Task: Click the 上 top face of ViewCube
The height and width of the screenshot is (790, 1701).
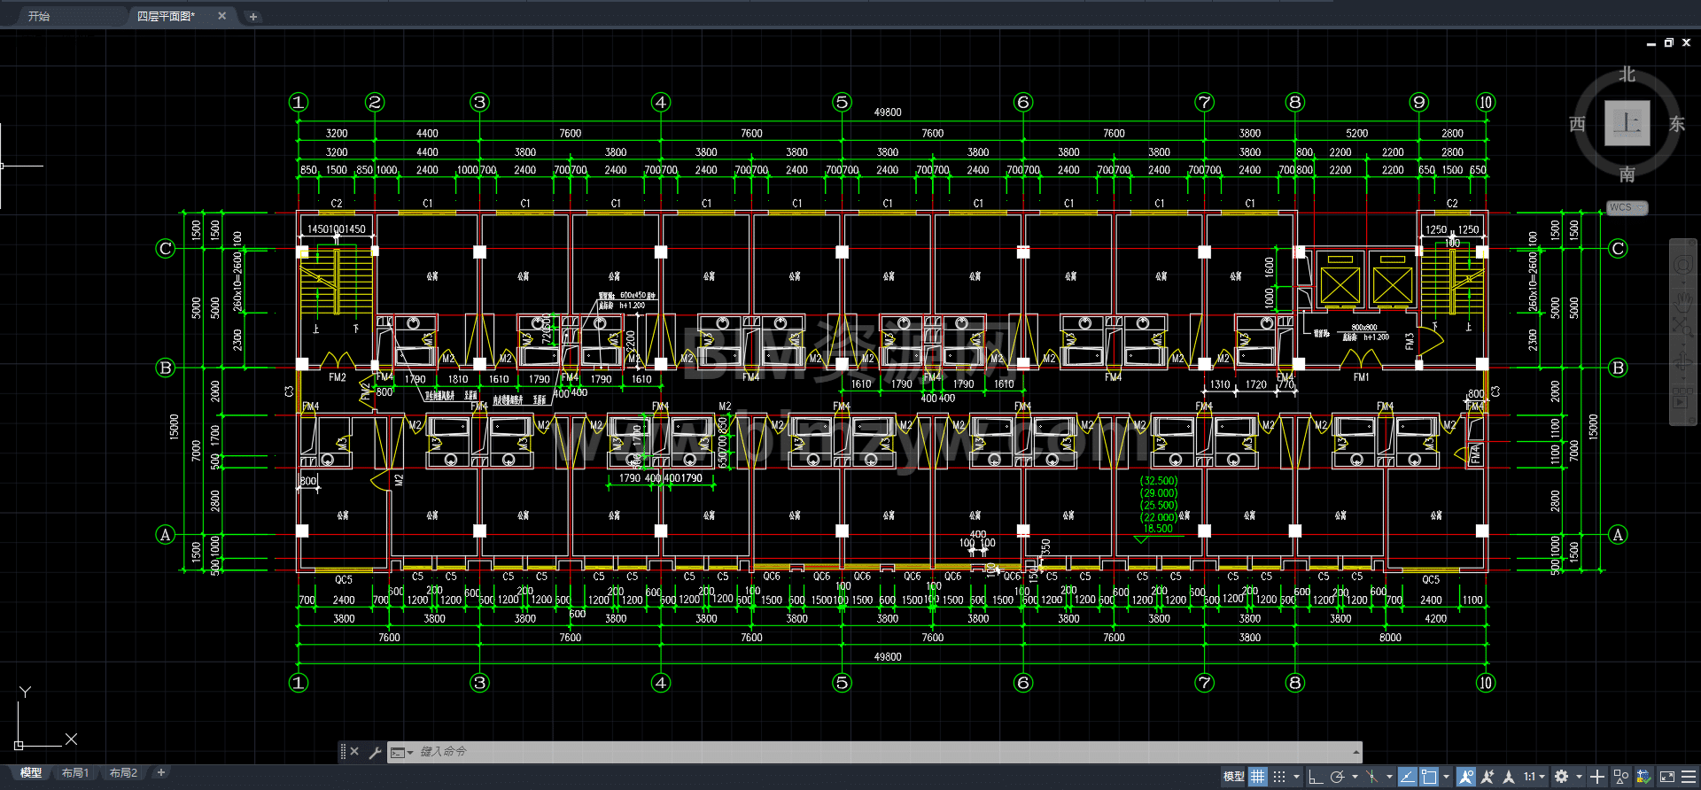Action: 1627,122
